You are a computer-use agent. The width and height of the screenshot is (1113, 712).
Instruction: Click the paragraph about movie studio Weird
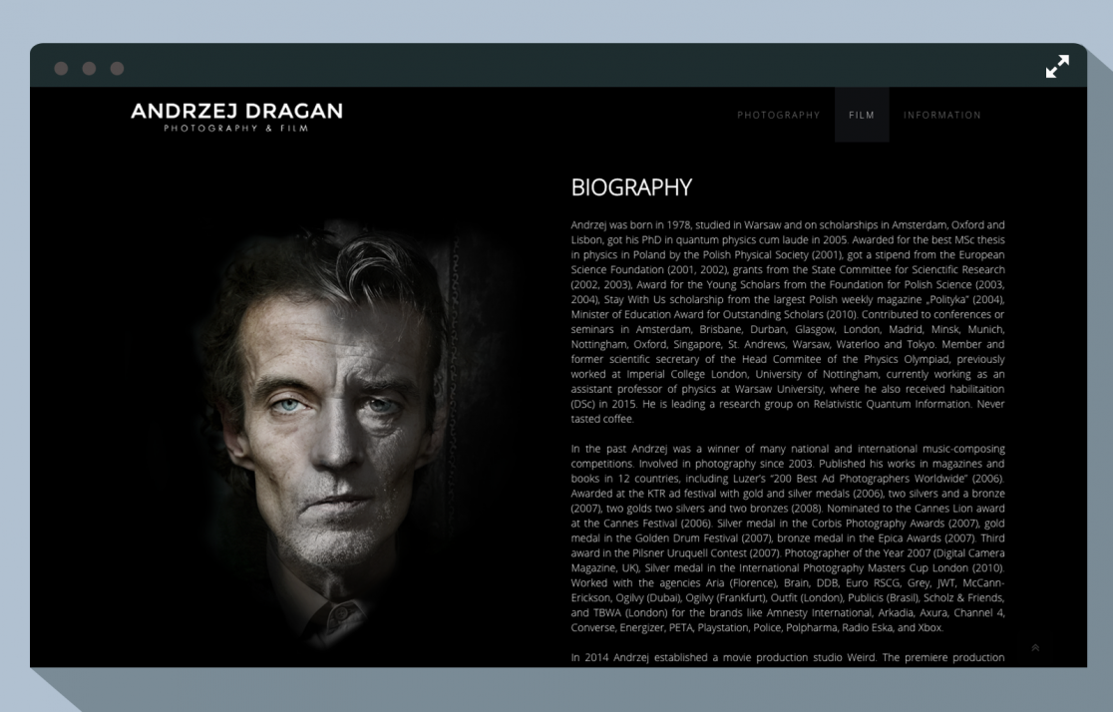point(787,657)
